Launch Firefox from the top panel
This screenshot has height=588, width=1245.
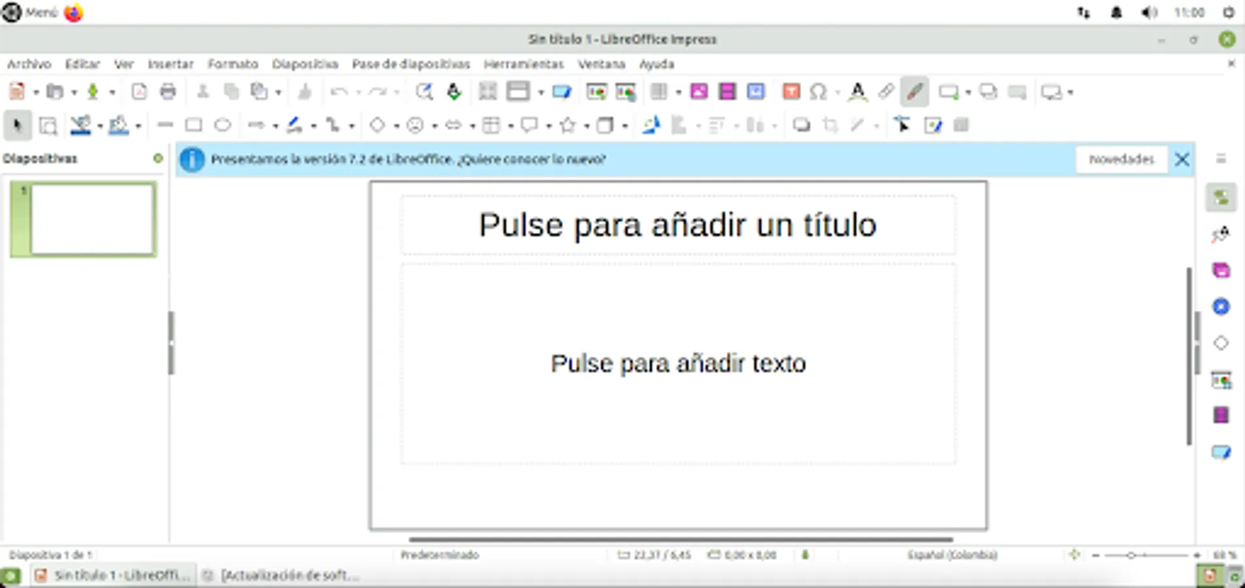click(74, 12)
